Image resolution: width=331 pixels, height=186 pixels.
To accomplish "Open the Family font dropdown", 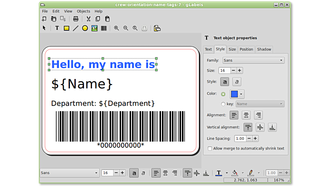I will click(253, 60).
